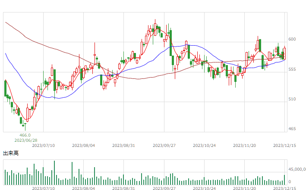Screen dimensions: 306x190
Task: Click the 600 price axis label
Action: click(x=292, y=39)
